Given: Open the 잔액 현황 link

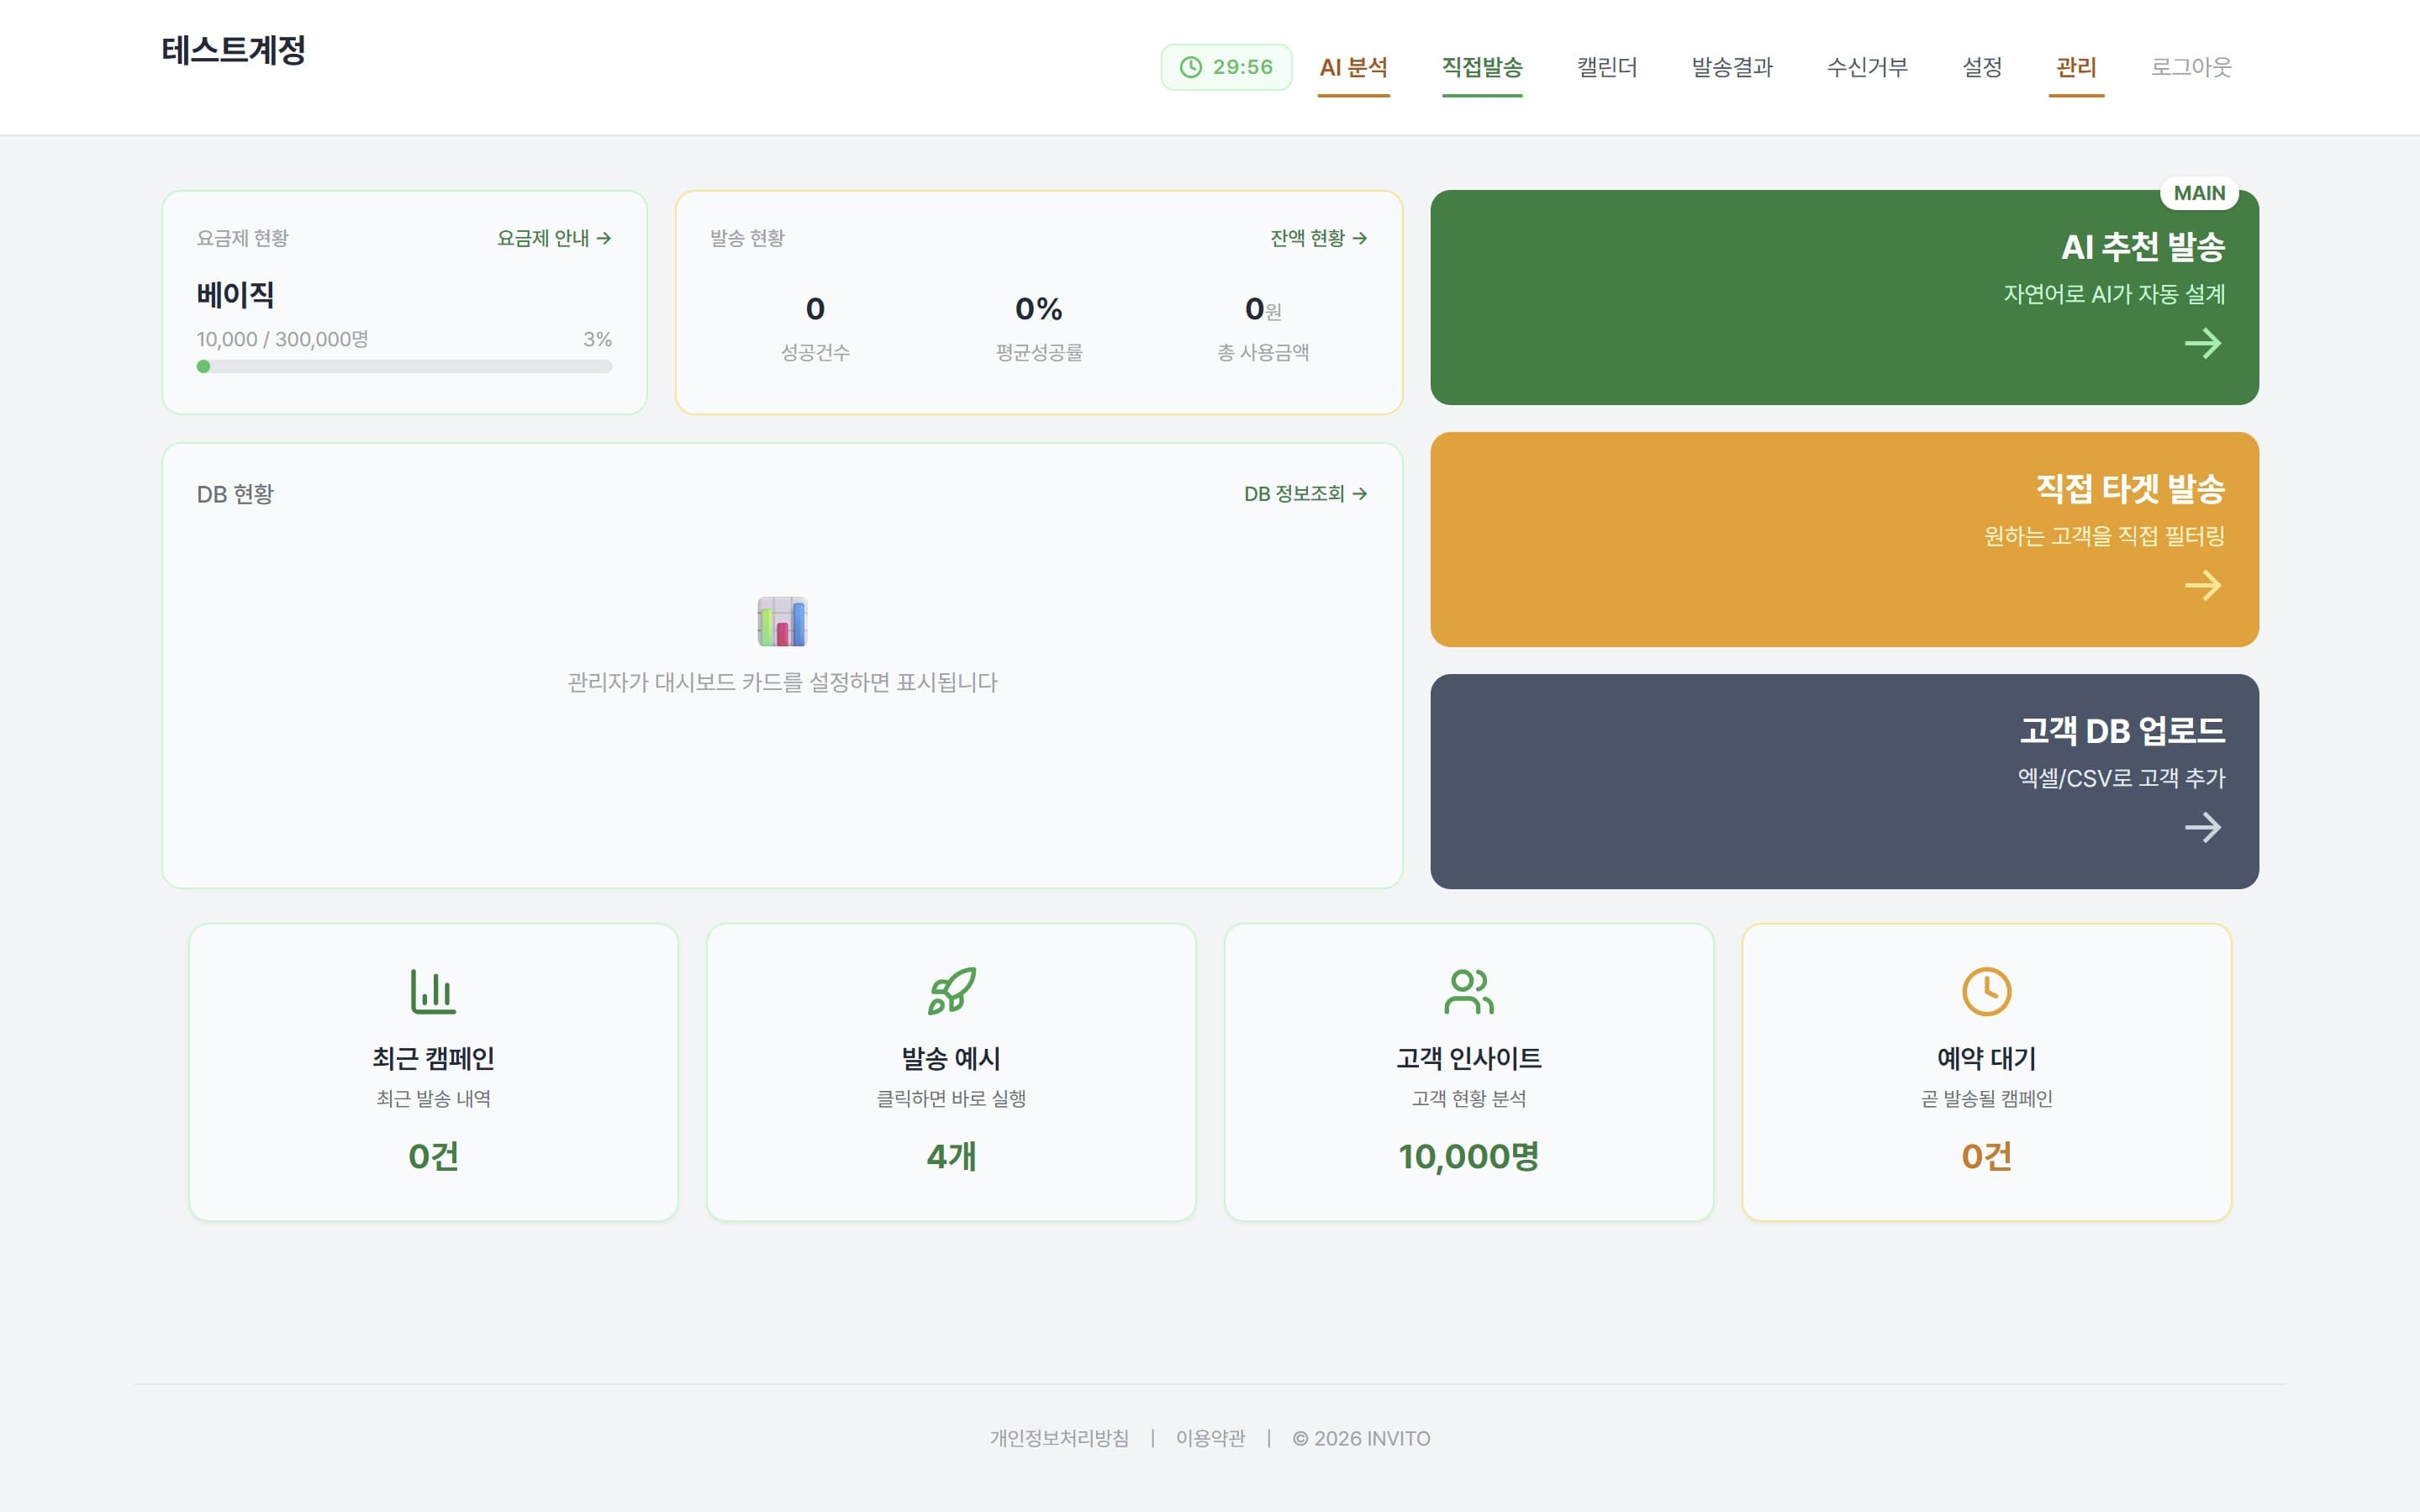Looking at the screenshot, I should tap(1318, 238).
